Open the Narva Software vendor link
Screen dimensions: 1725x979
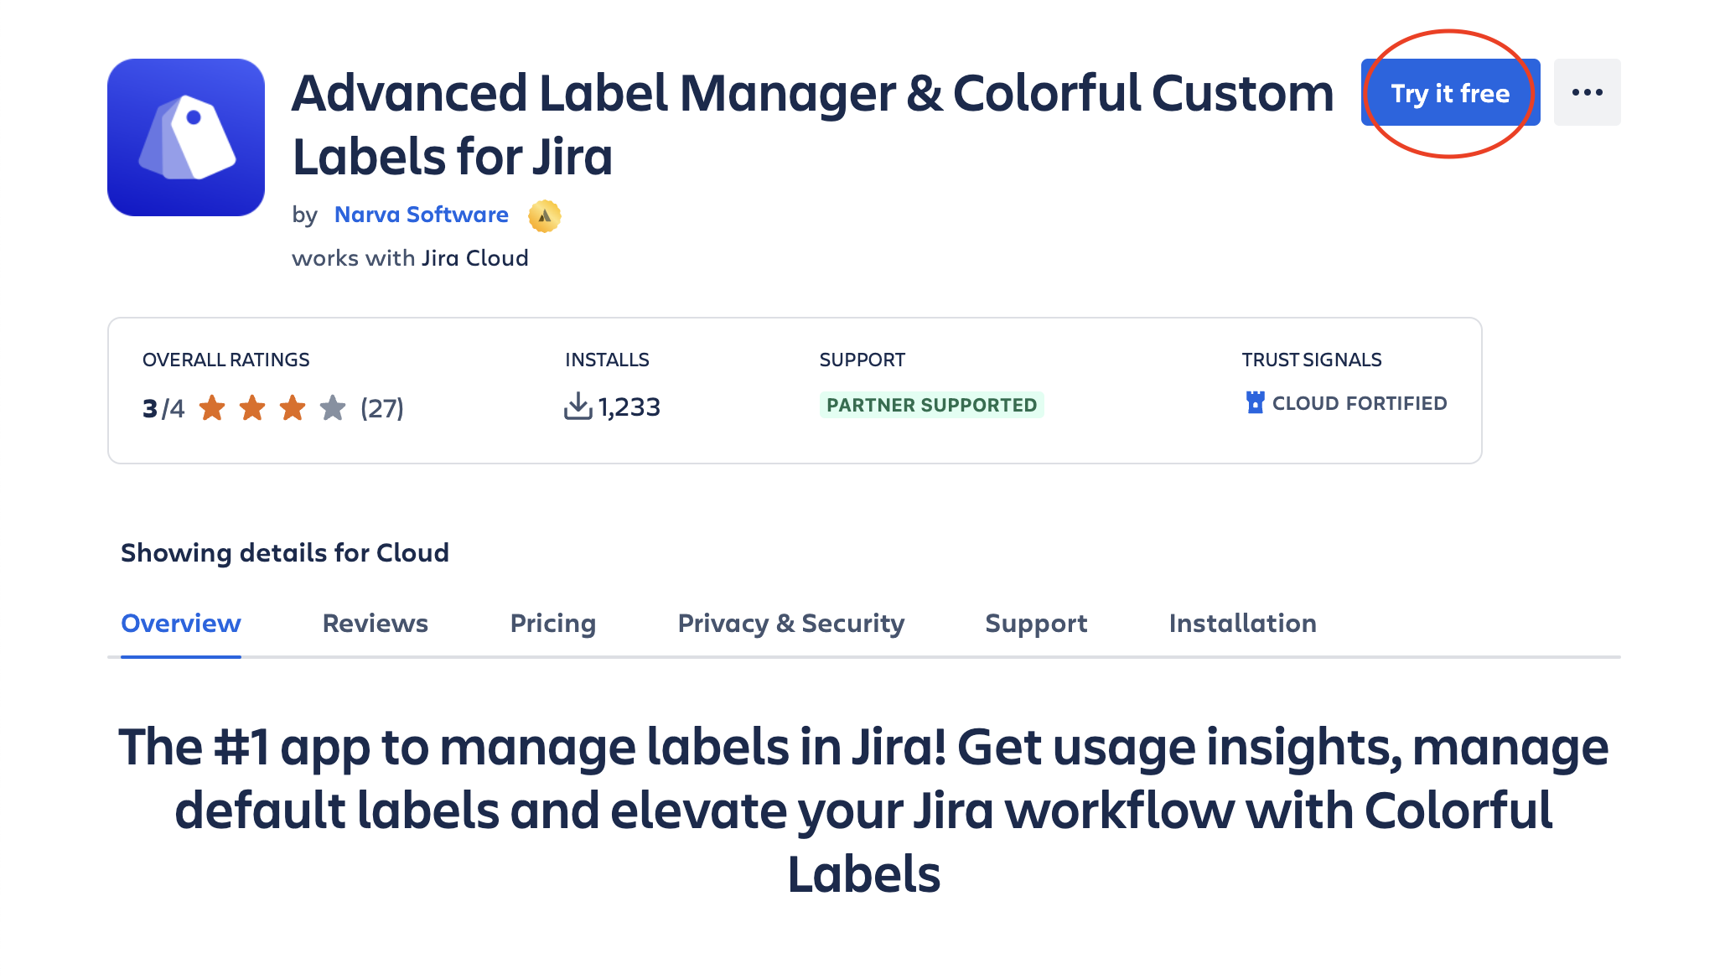(421, 215)
